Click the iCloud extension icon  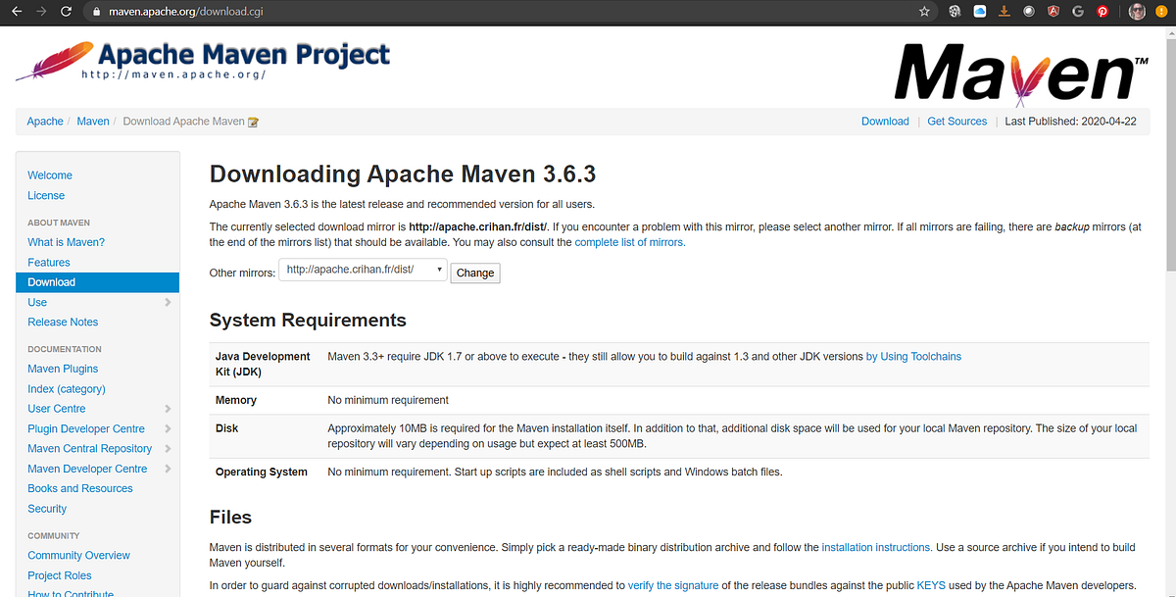981,11
